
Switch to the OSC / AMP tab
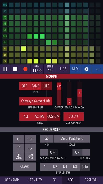(12, 180)
